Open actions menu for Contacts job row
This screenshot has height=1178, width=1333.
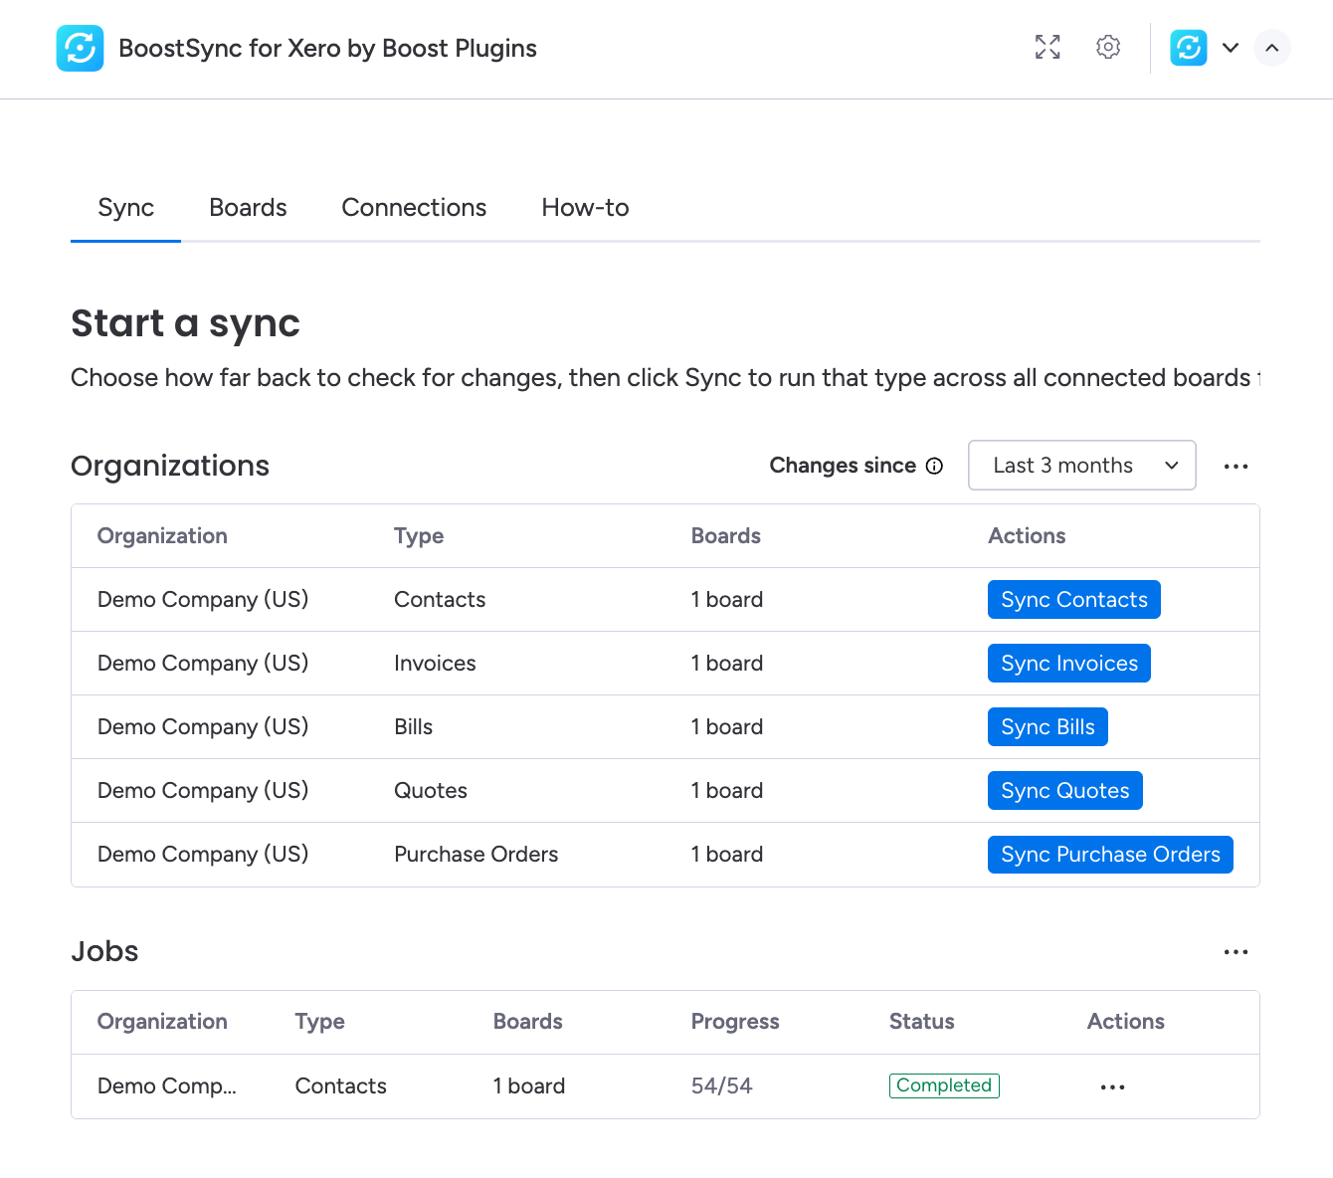(1113, 1086)
